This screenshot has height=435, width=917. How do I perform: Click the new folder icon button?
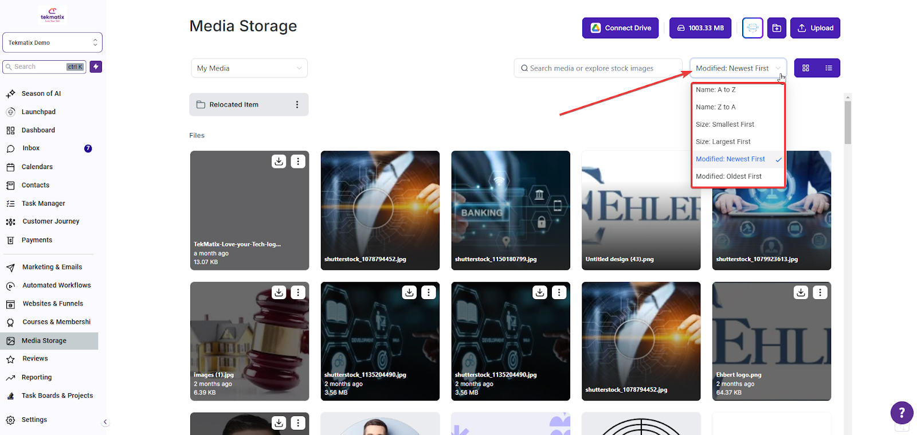(777, 28)
